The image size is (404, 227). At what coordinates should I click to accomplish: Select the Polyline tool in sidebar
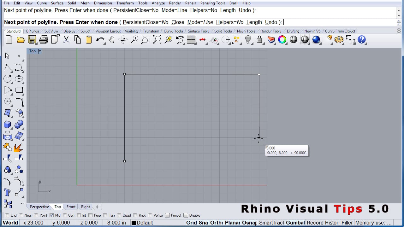8,67
